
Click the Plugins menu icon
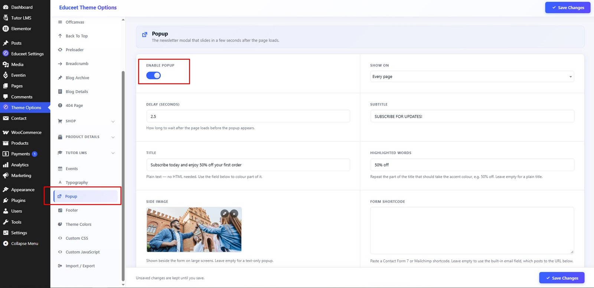pos(6,200)
